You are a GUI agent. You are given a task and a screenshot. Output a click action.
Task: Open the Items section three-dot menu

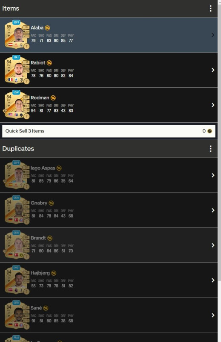tap(210, 9)
